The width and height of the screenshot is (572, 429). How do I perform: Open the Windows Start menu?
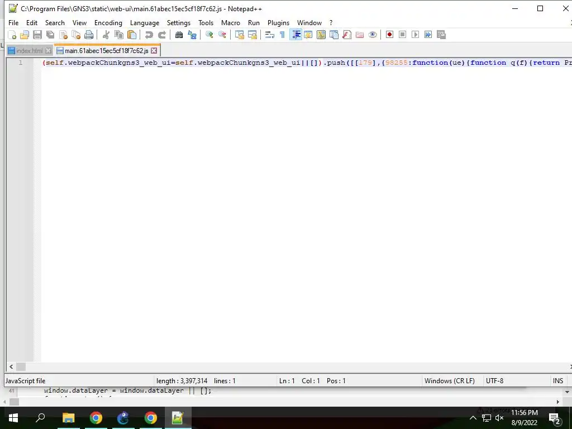coord(13,418)
